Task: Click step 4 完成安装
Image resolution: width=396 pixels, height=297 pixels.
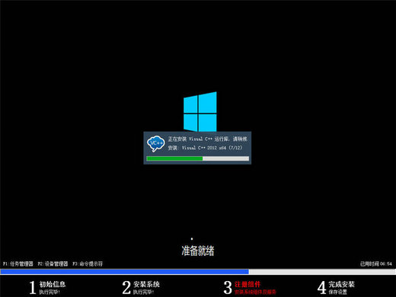Action: [x=336, y=287]
